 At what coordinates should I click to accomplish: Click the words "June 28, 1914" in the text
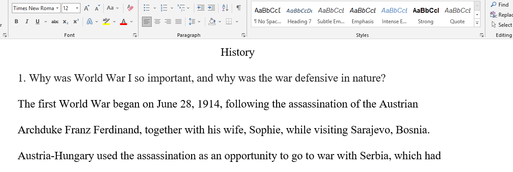point(188,104)
